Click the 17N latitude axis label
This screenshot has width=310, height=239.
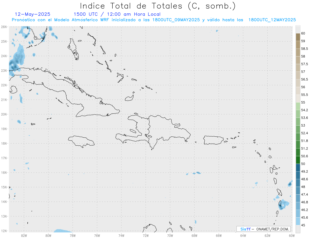pos(4,158)
